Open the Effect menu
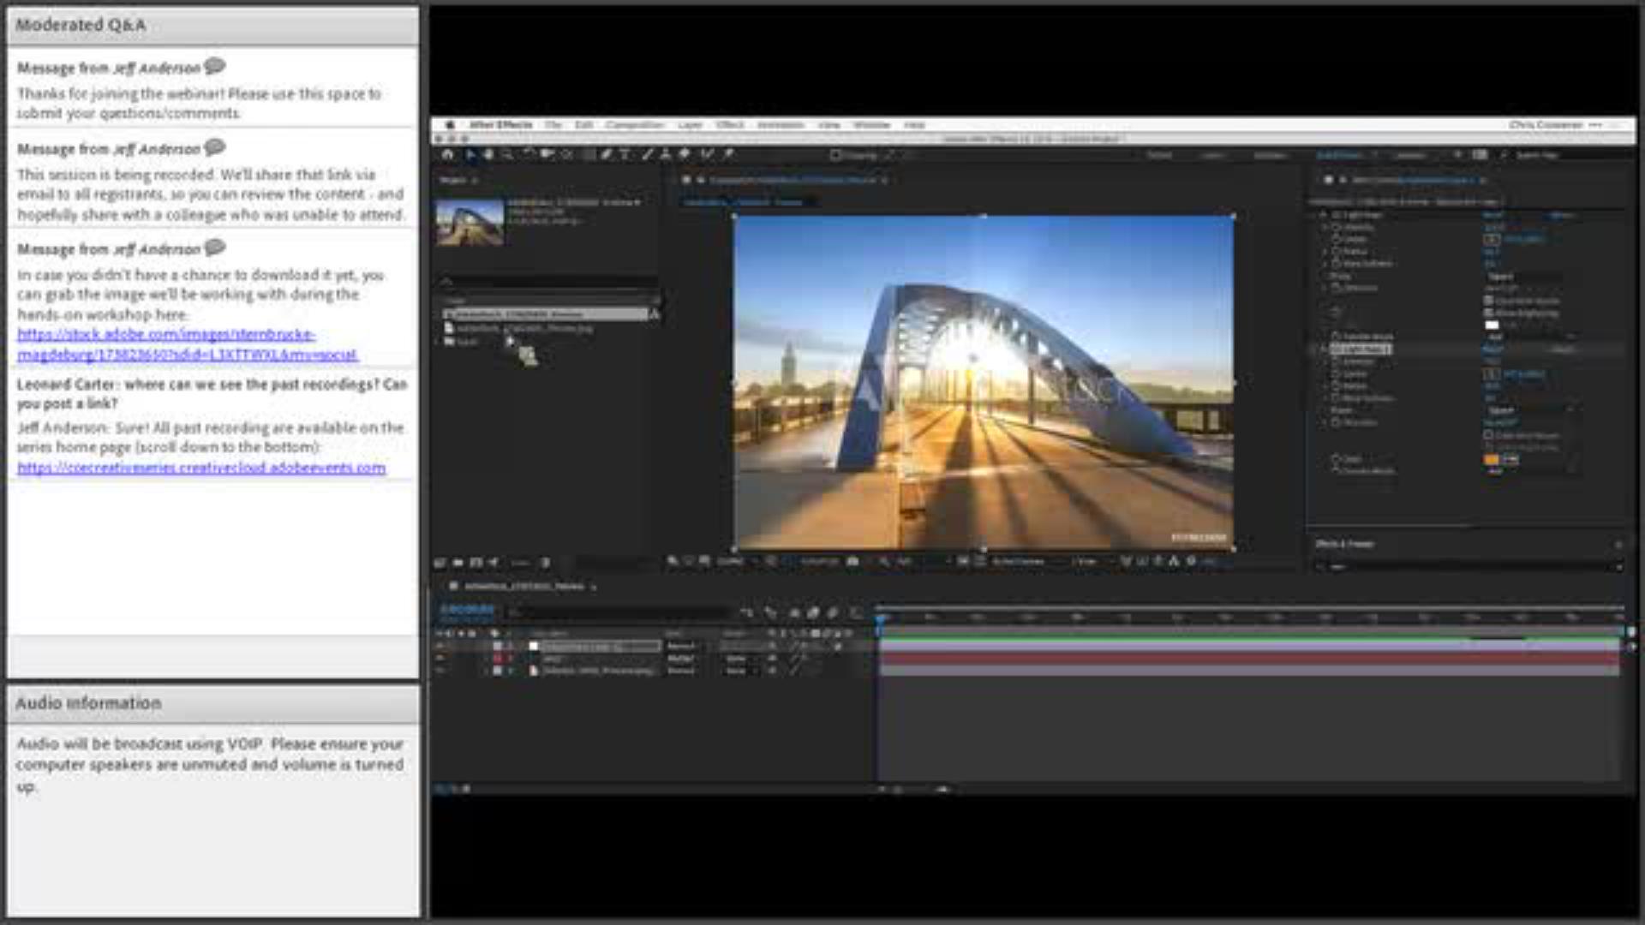 (x=730, y=125)
